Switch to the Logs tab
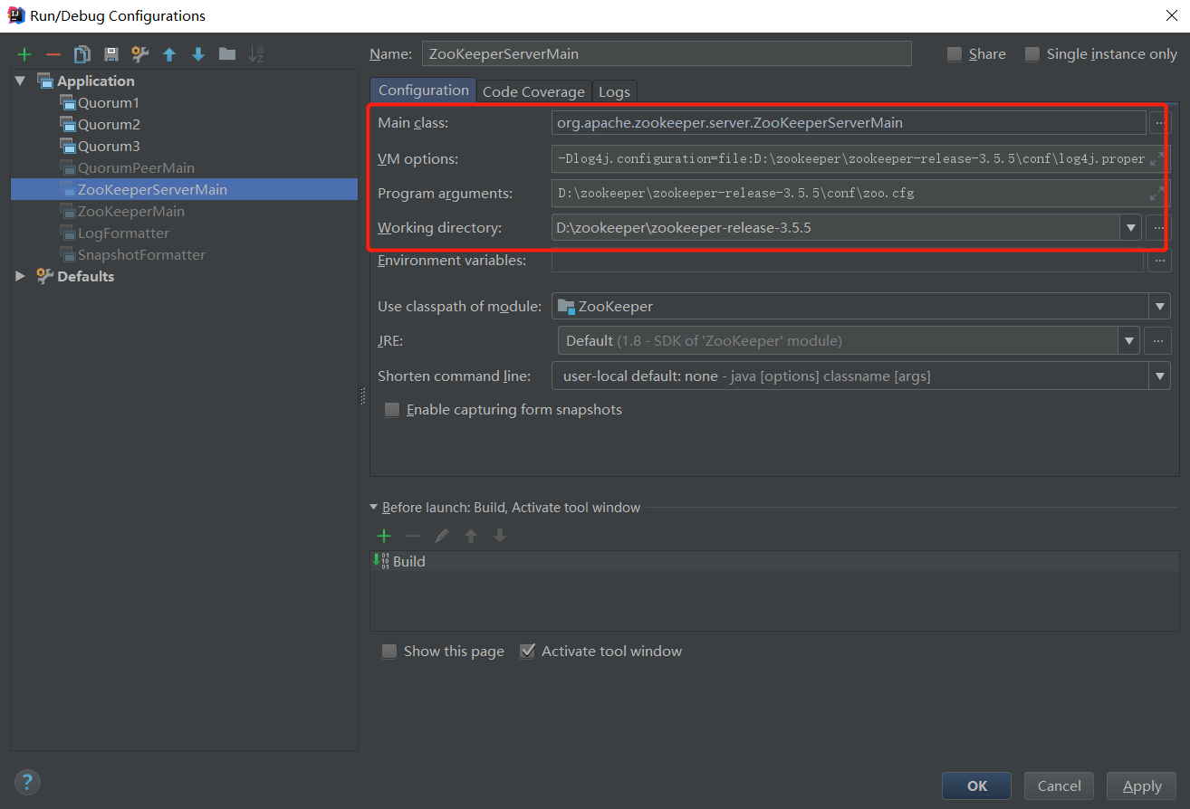 coord(614,91)
